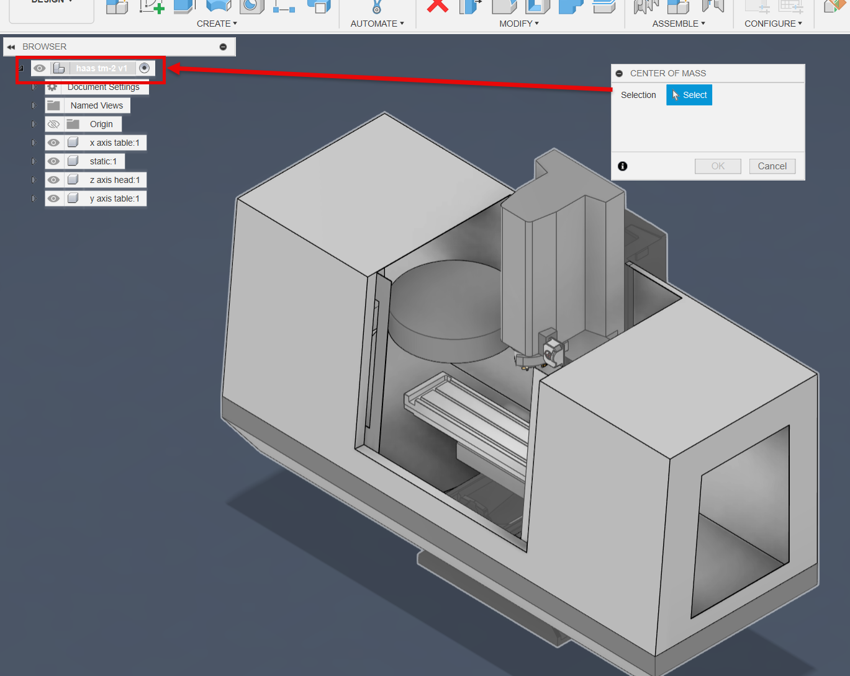Open the Hole tool
This screenshot has width=850, height=676.
[x=252, y=6]
